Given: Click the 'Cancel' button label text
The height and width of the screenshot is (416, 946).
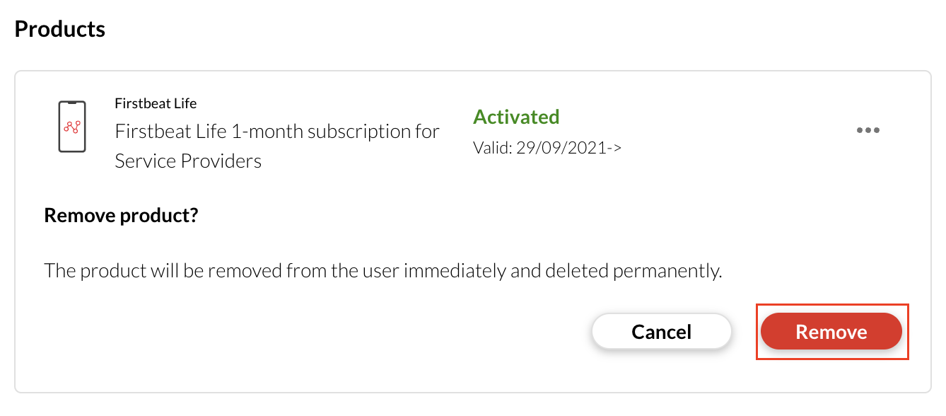Looking at the screenshot, I should [661, 332].
